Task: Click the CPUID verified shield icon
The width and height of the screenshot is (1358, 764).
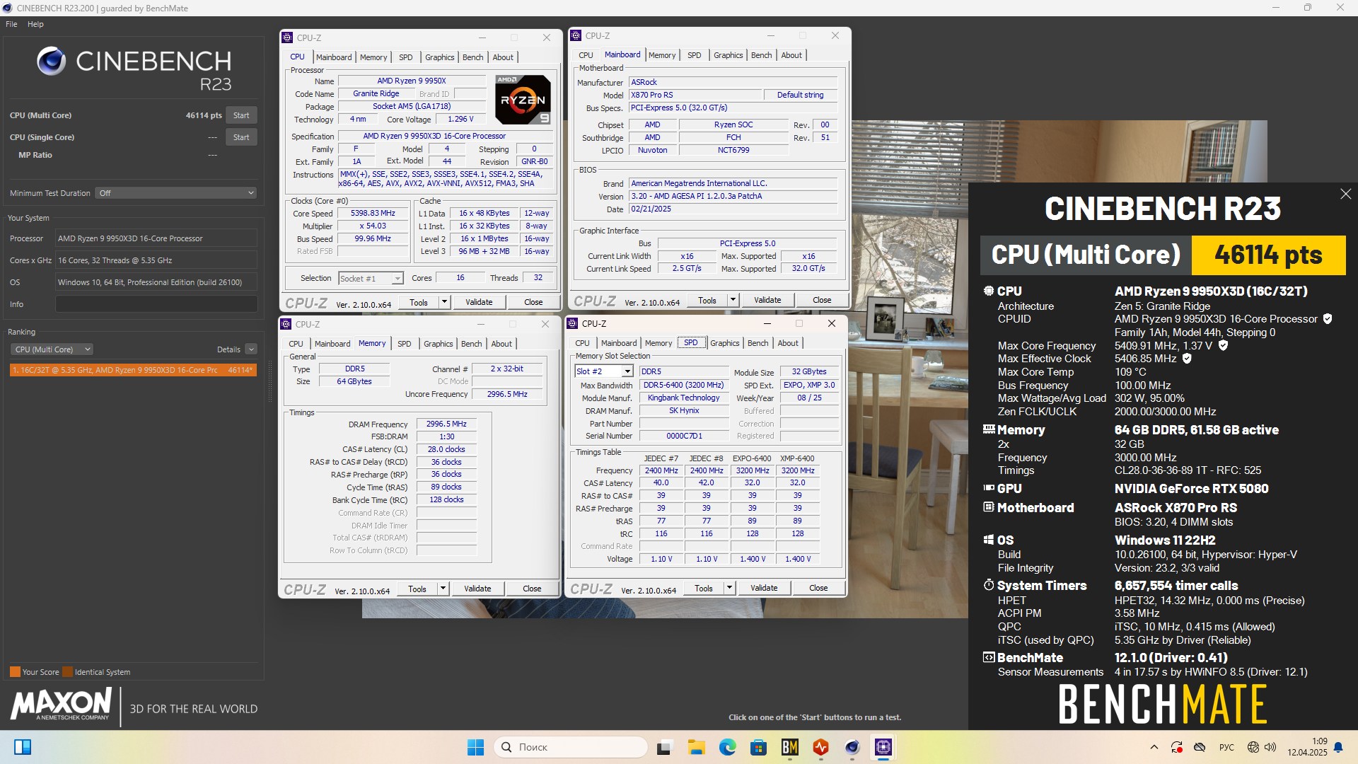Action: pyautogui.click(x=1328, y=319)
